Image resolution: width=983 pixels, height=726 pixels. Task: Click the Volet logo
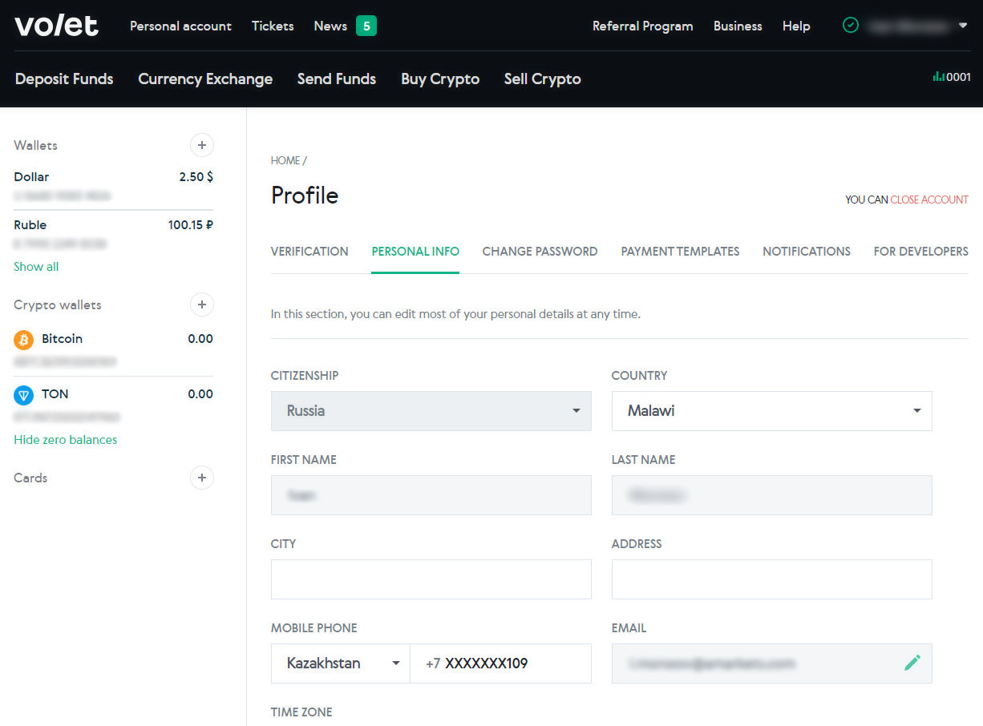pos(56,26)
